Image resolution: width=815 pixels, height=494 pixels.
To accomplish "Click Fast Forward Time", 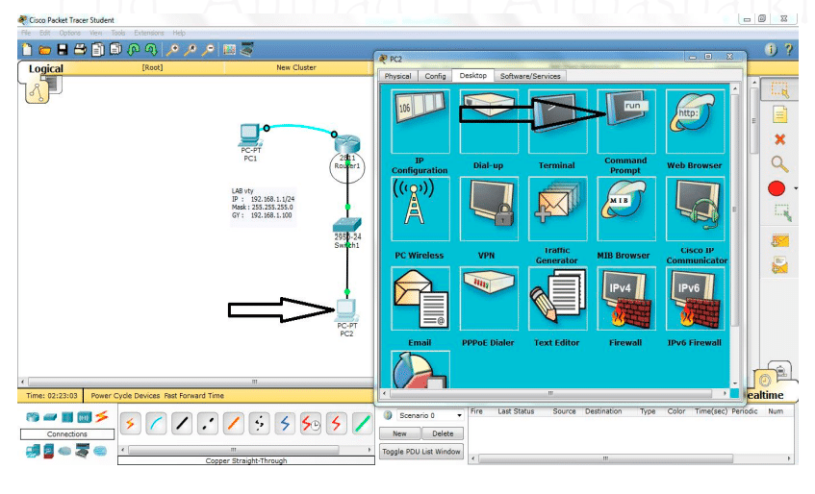I will pos(193,395).
